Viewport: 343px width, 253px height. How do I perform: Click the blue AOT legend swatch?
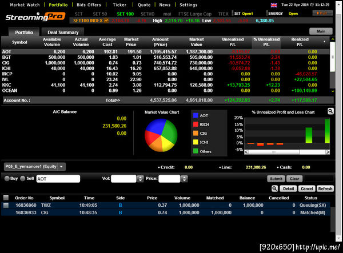(196, 115)
